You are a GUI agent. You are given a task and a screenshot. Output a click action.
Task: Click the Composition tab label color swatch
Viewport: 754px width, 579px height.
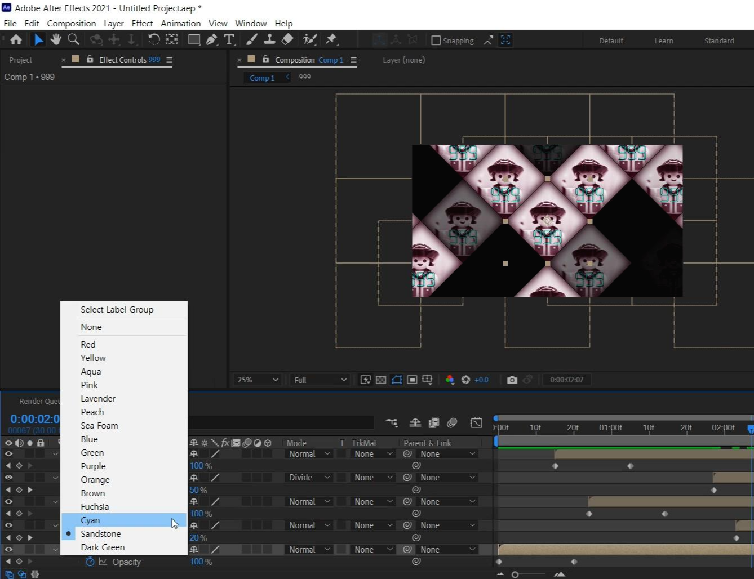[x=251, y=59]
